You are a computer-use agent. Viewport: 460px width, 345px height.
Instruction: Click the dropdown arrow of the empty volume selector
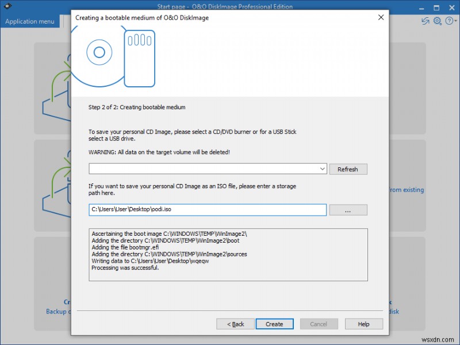tap(323, 168)
